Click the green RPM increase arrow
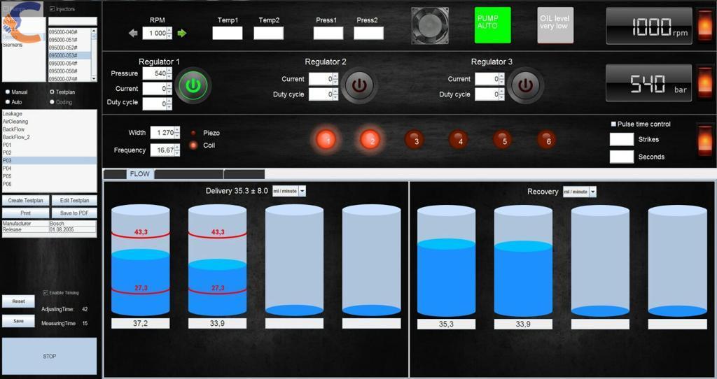 pyautogui.click(x=182, y=33)
